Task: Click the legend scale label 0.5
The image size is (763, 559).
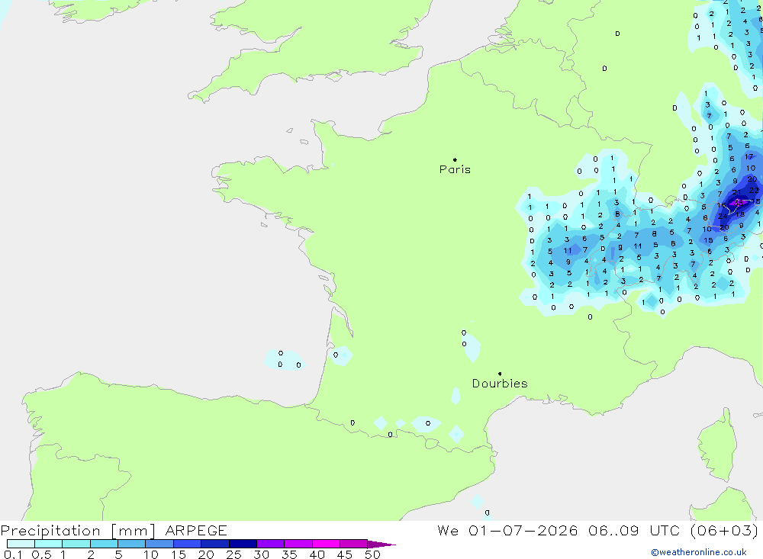Action: pyautogui.click(x=41, y=554)
